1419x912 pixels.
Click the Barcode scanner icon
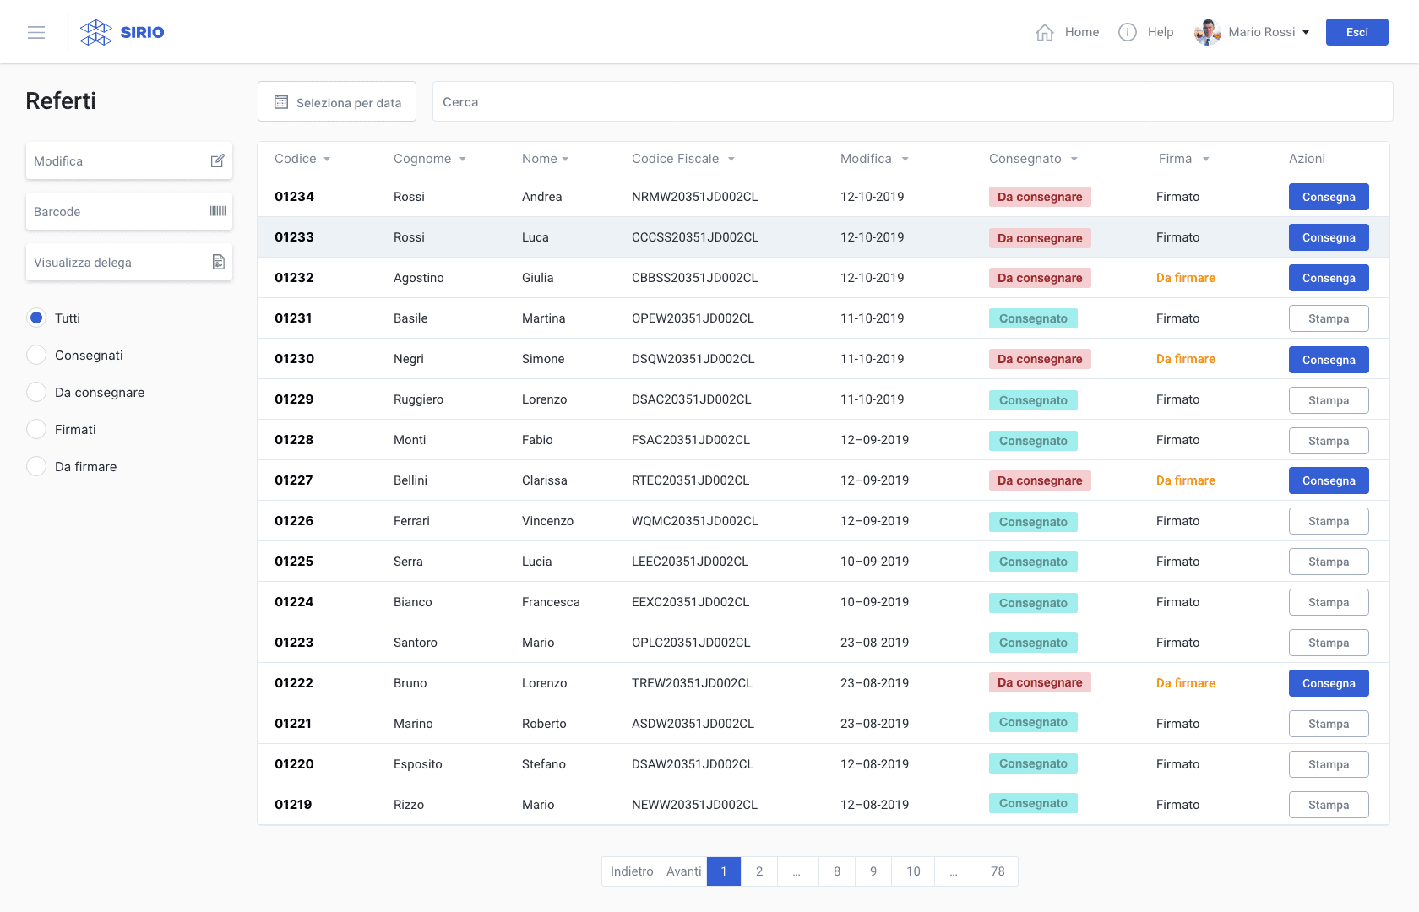[218, 211]
